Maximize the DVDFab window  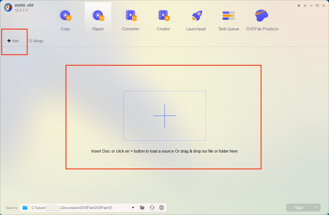click(317, 6)
